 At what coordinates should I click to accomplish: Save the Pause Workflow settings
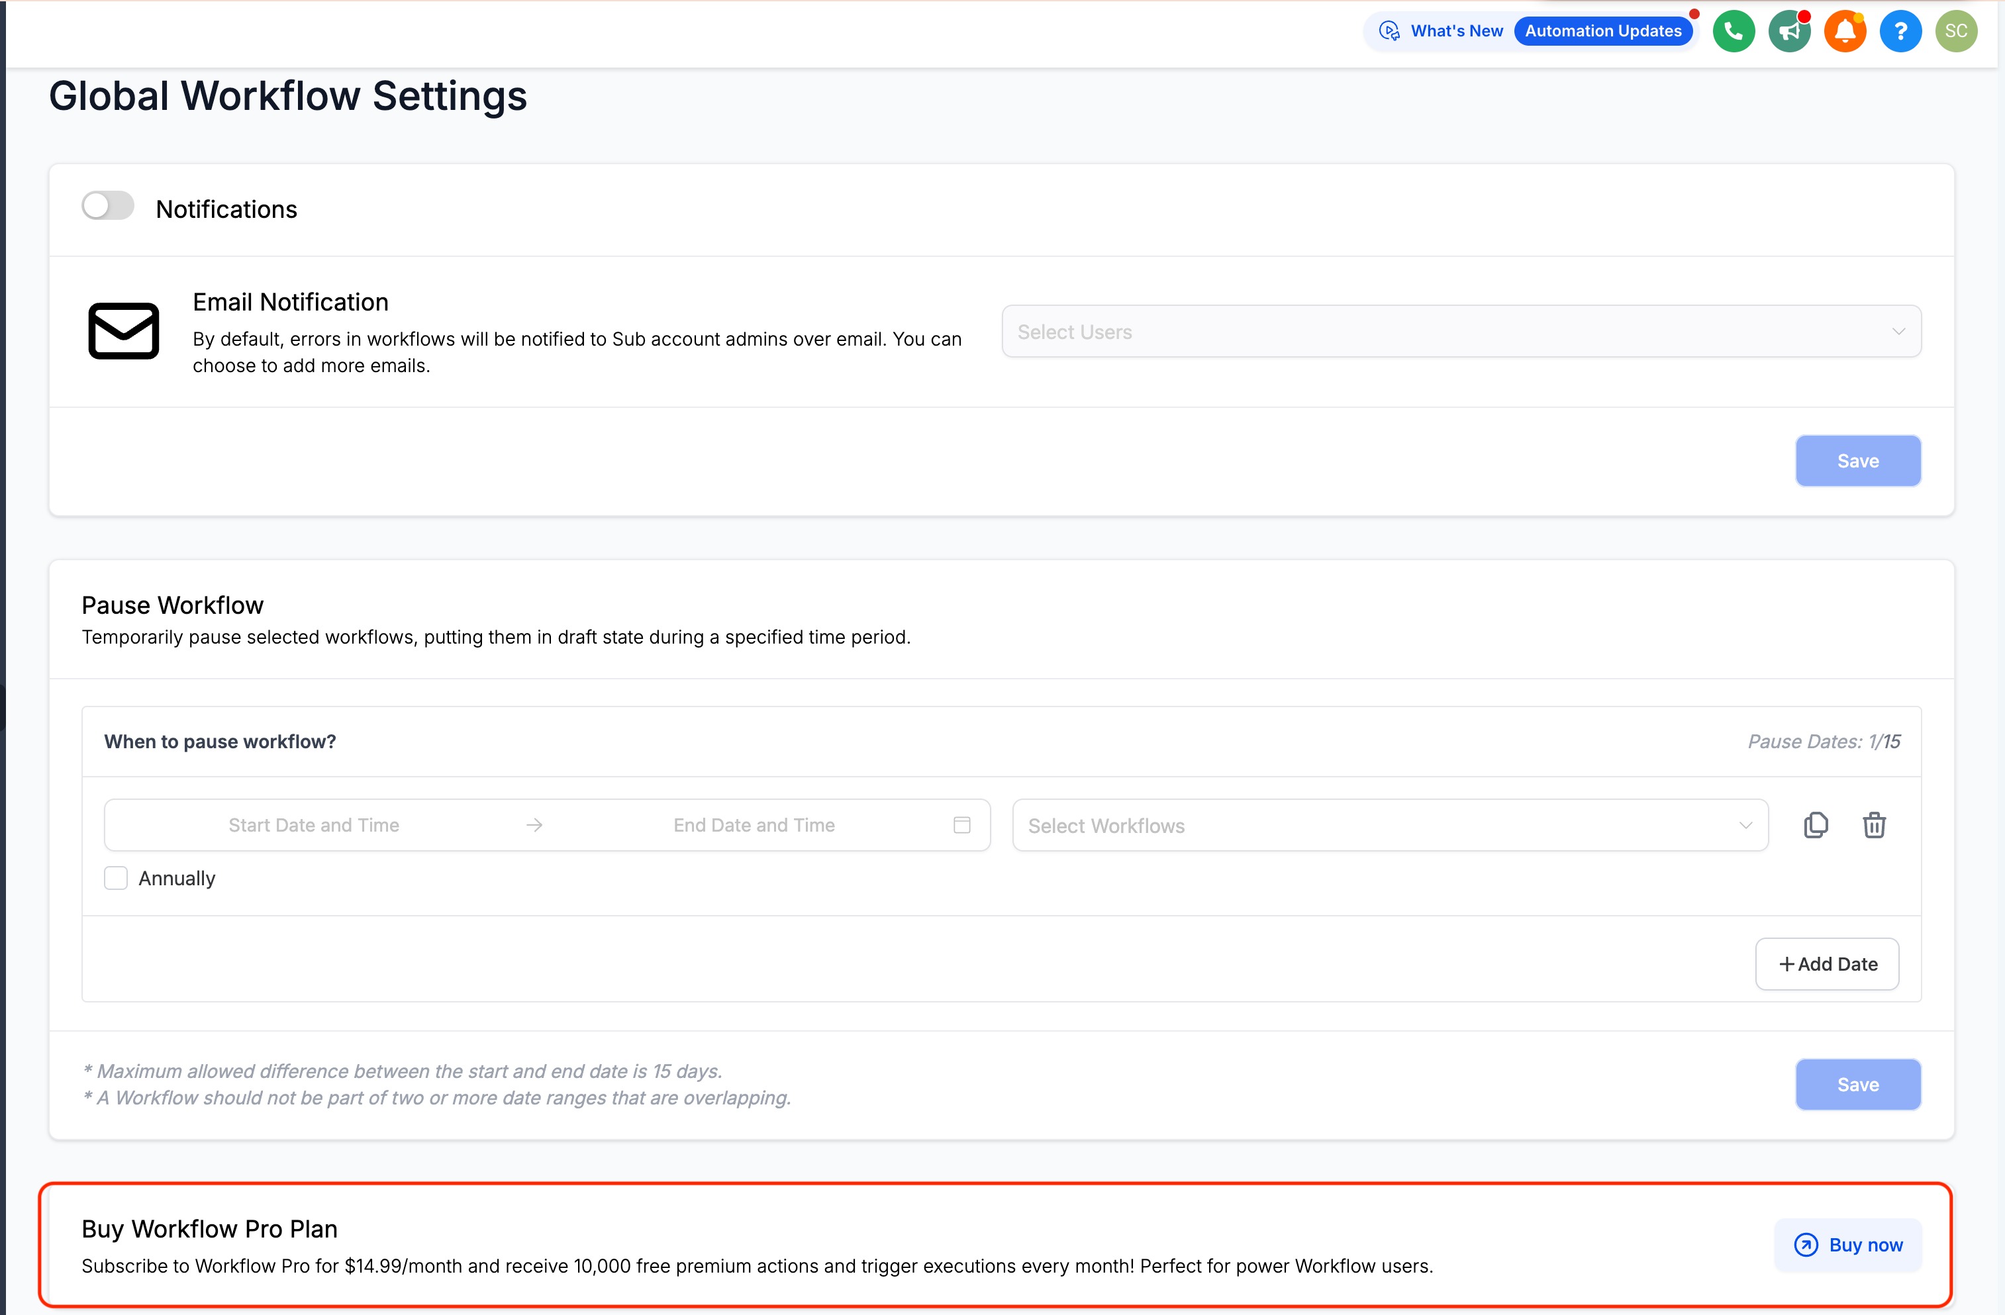click(x=1857, y=1084)
